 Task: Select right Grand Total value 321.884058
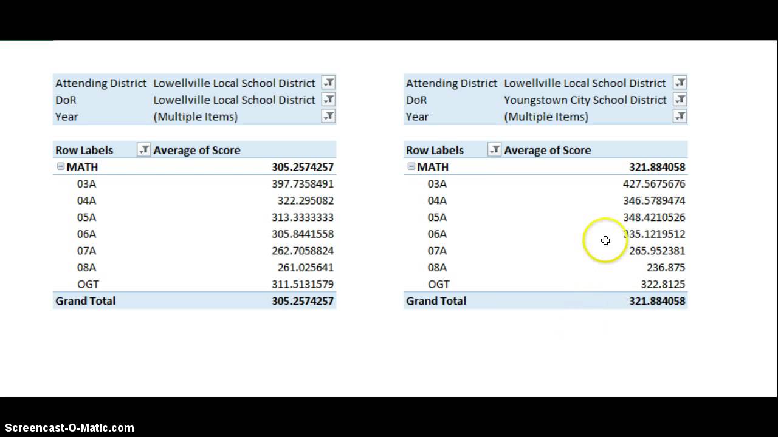click(x=657, y=300)
